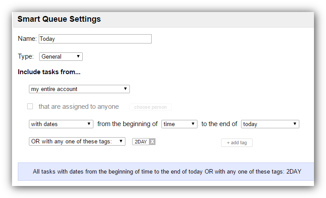This screenshot has width=326, height=198.
Task: Open the "with dates" dropdown
Action: pyautogui.click(x=61, y=124)
